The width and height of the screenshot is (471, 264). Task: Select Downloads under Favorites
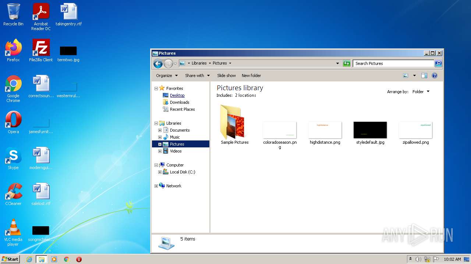[180, 102]
